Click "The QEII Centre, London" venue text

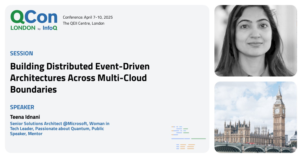(x=84, y=23)
